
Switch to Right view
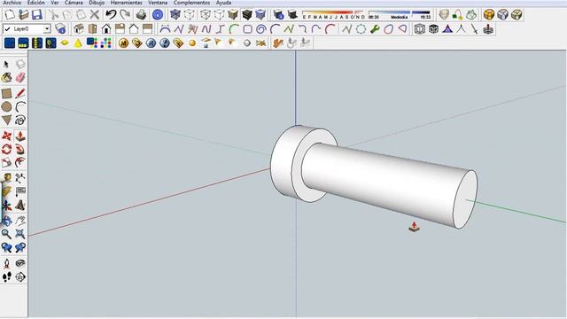pyautogui.click(x=120, y=29)
